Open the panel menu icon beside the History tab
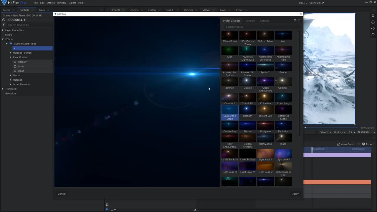Viewport: 377px width, 212px height. tap(160, 10)
